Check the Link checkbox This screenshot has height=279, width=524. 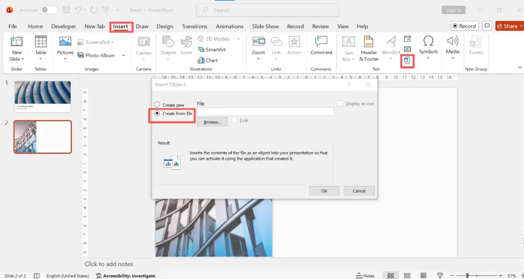point(235,120)
